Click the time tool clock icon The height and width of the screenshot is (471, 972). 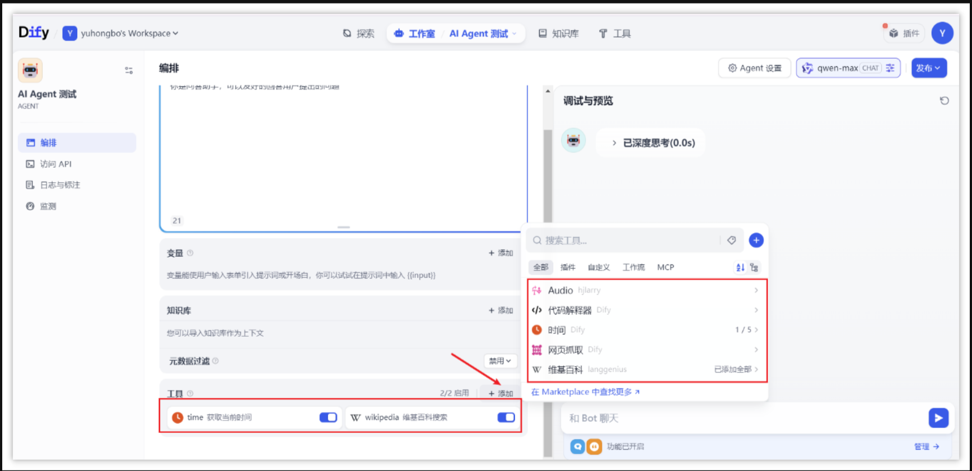click(177, 417)
